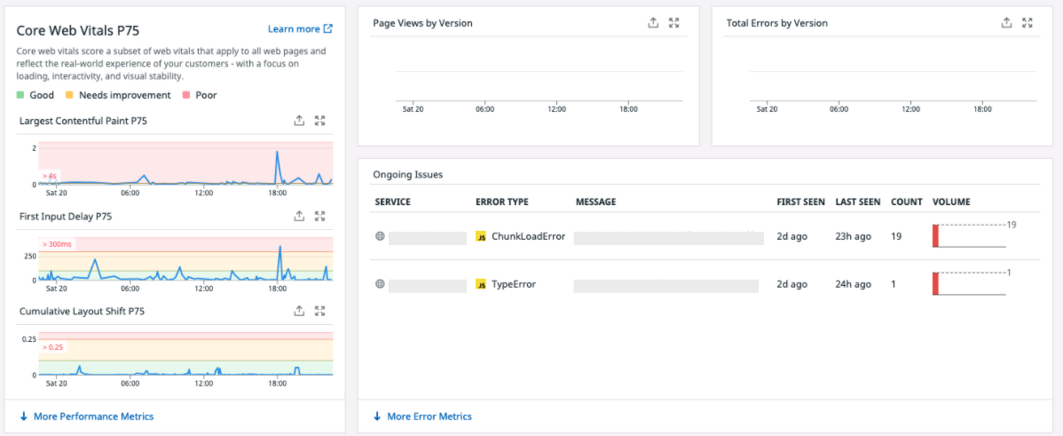Export the Cumulative Layout Shift P75 graph
The width and height of the screenshot is (1063, 436).
299,311
